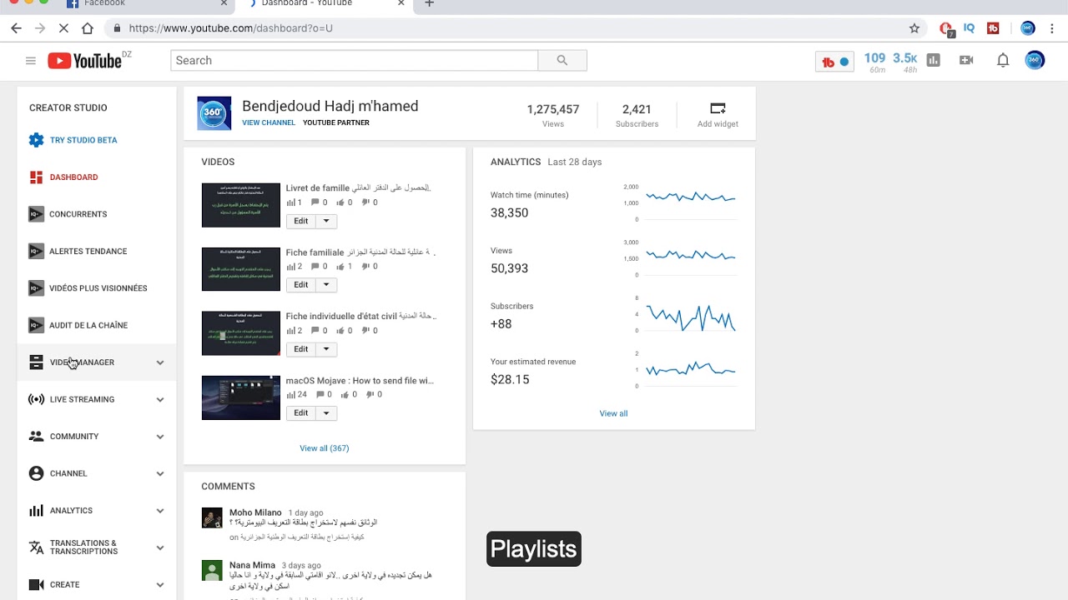This screenshot has width=1068, height=600.
Task: Click the Community people icon
Action: click(36, 436)
